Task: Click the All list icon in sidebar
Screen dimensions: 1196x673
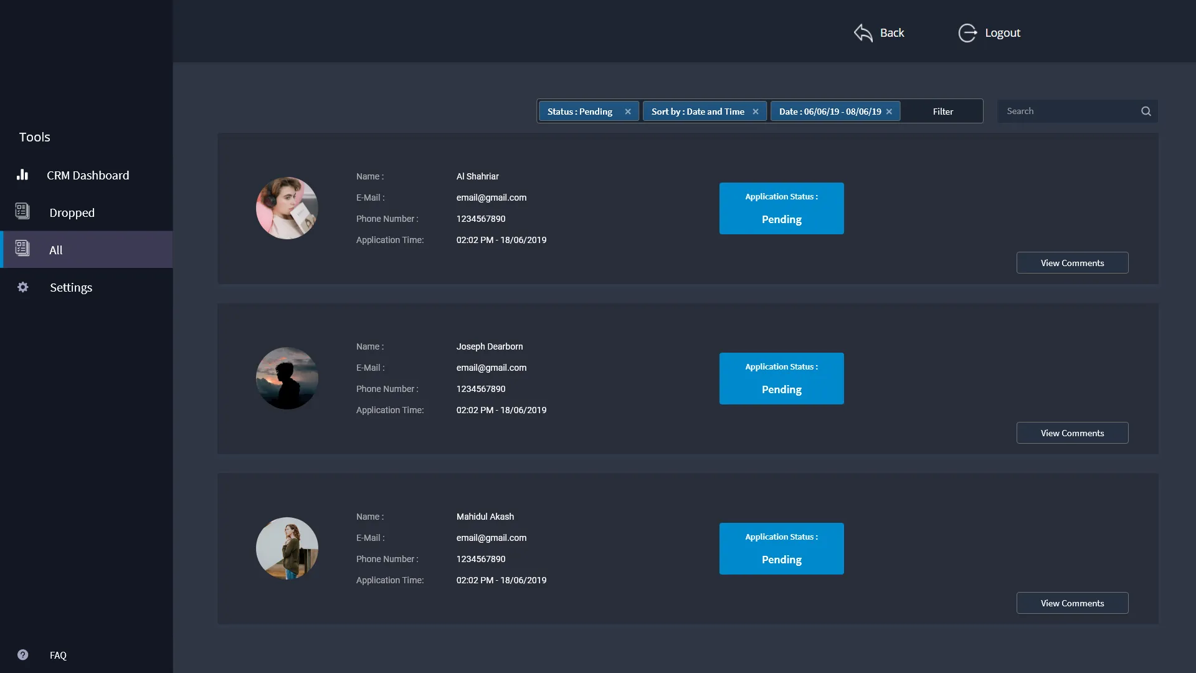Action: pyautogui.click(x=22, y=249)
